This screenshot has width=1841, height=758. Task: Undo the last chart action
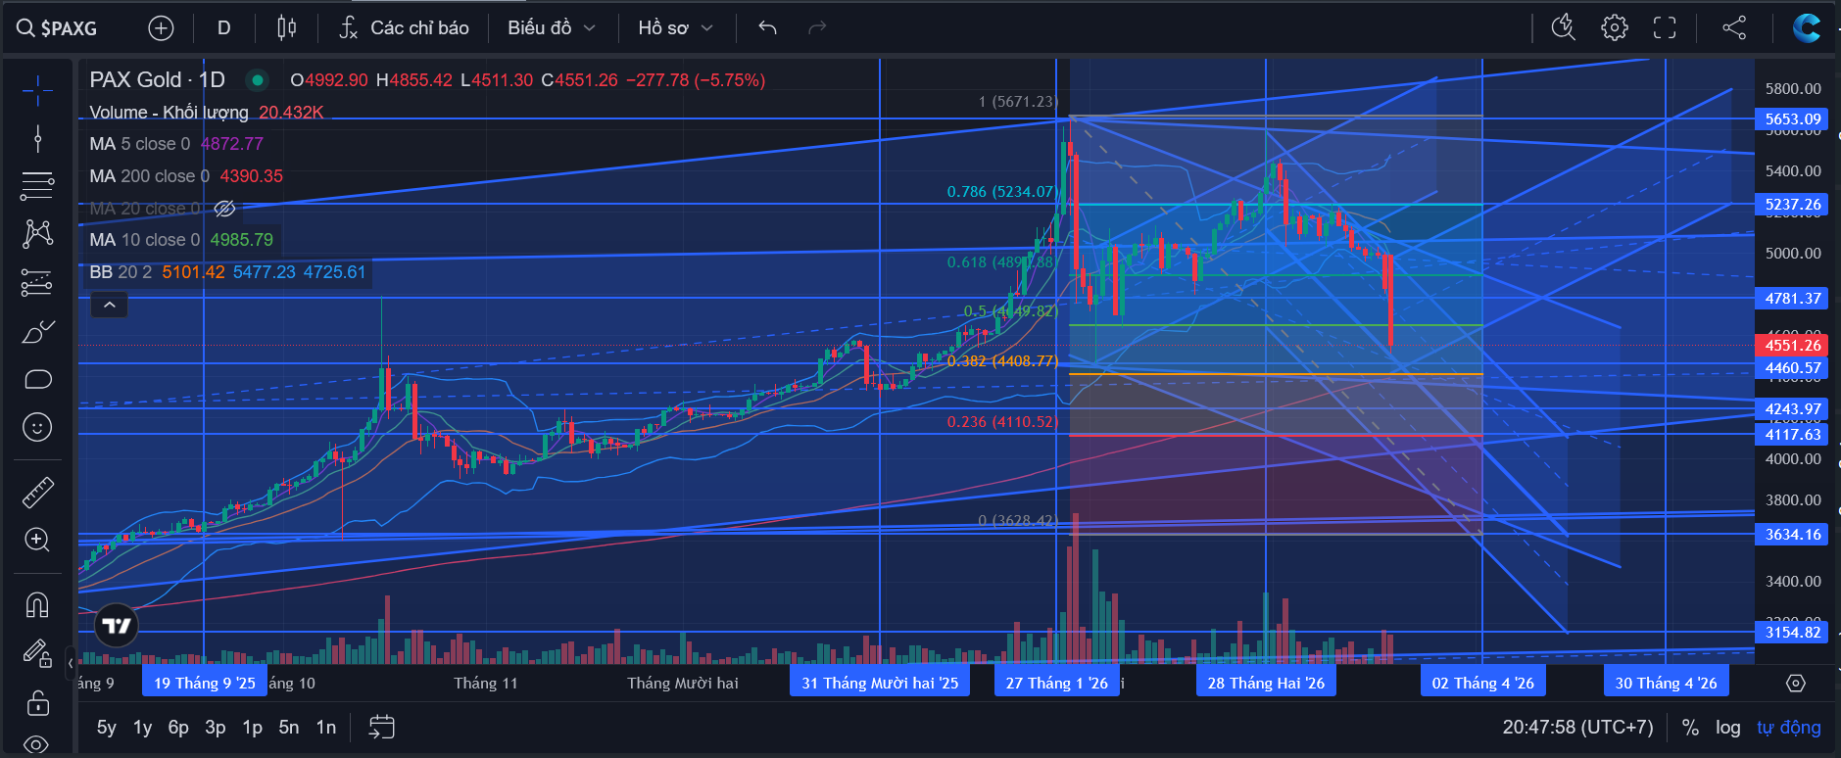coord(767,28)
